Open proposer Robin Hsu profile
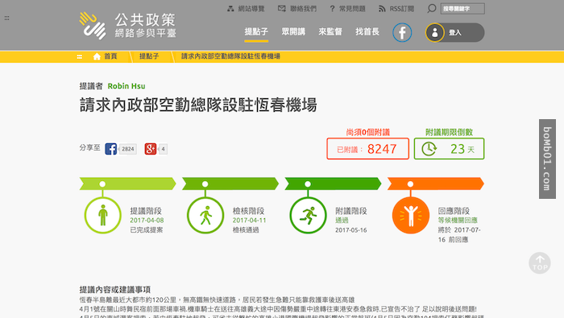 (x=126, y=86)
